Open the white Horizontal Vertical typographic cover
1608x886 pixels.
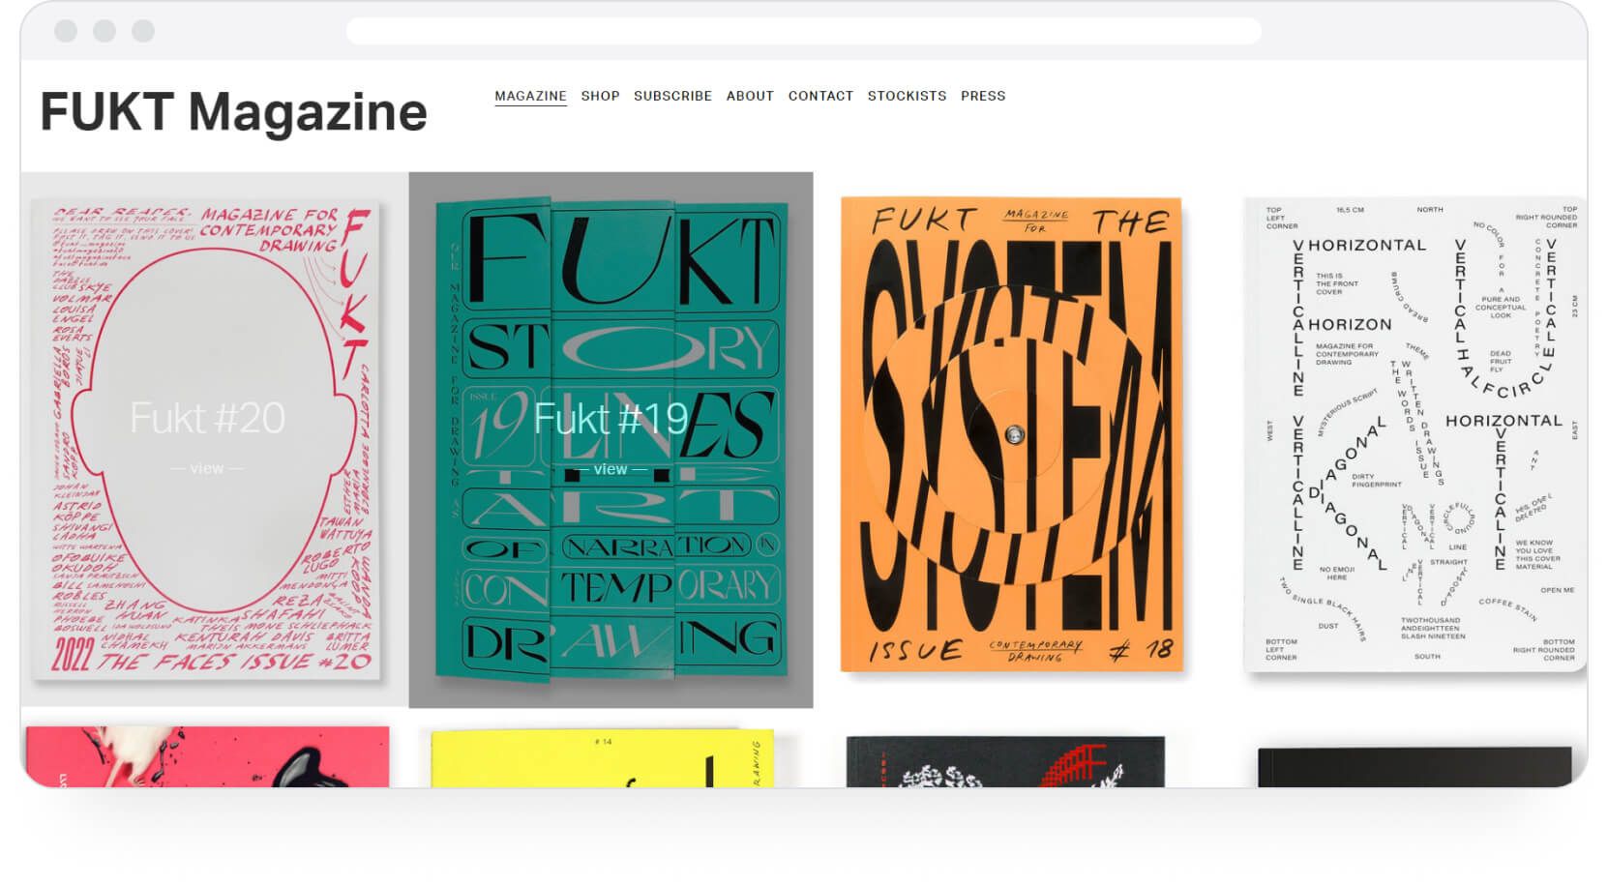point(1414,434)
